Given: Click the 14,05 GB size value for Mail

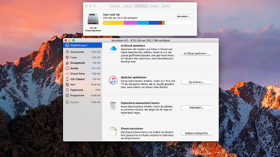Looking at the screenshot, I should [x=96, y=85].
